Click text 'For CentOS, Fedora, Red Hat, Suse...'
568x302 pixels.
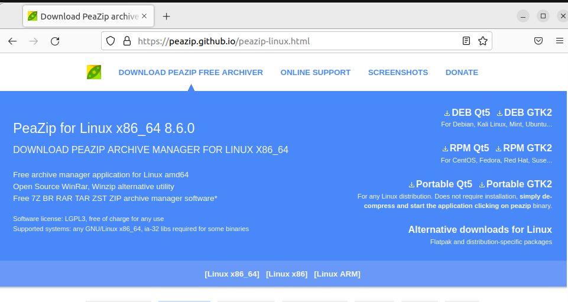496,160
